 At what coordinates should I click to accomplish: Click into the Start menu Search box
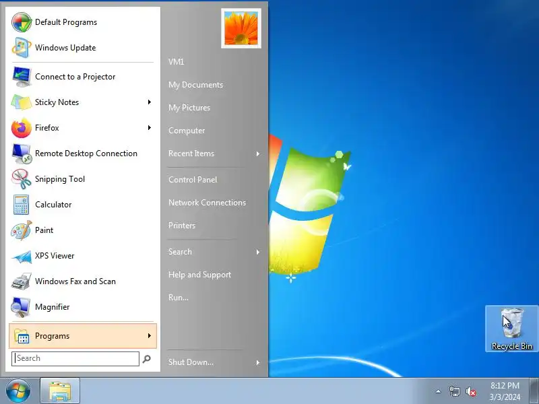(75, 359)
